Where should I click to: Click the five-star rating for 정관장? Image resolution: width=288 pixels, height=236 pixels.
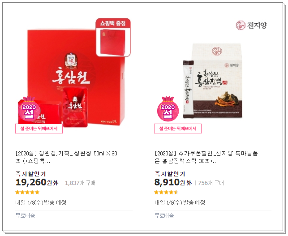click(x=27, y=192)
